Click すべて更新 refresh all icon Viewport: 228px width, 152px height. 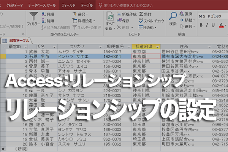[x=110, y=16]
